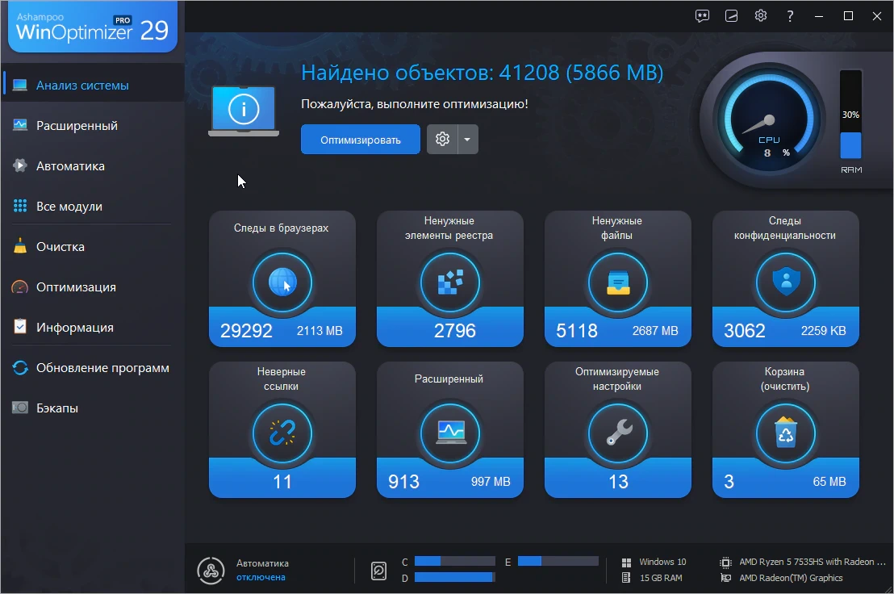Click the E drive usage bar
This screenshot has height=594, width=894.
[x=558, y=562]
